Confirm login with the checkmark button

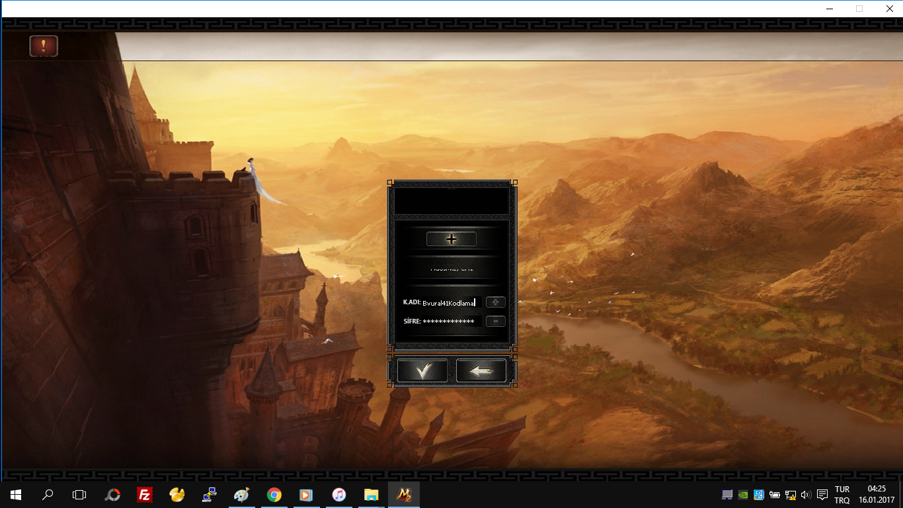point(422,371)
